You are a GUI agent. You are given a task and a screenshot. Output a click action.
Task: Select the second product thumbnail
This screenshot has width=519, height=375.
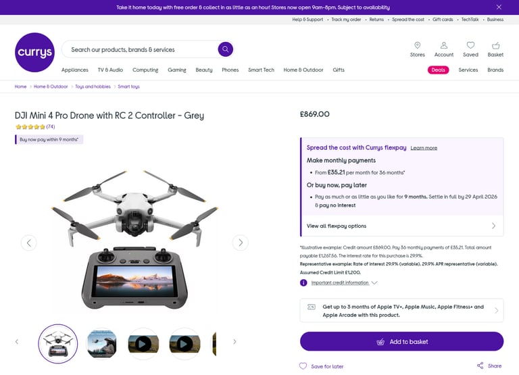[x=101, y=343]
